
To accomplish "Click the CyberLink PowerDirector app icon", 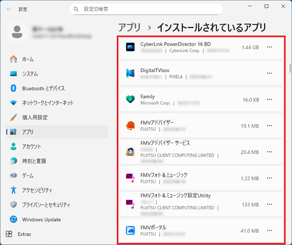I will [x=130, y=47].
